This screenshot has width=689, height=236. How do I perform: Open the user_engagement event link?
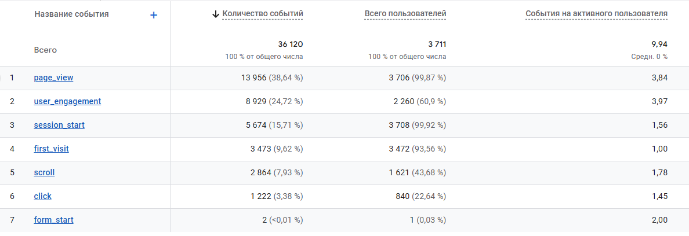67,102
